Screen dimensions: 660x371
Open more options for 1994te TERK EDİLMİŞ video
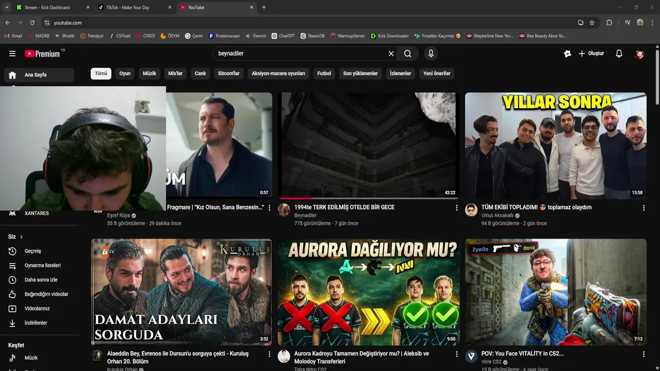[456, 208]
